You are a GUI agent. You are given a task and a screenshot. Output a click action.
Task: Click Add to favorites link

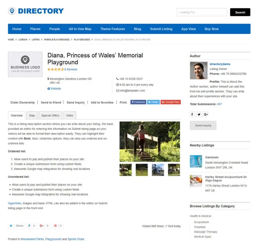point(102,102)
